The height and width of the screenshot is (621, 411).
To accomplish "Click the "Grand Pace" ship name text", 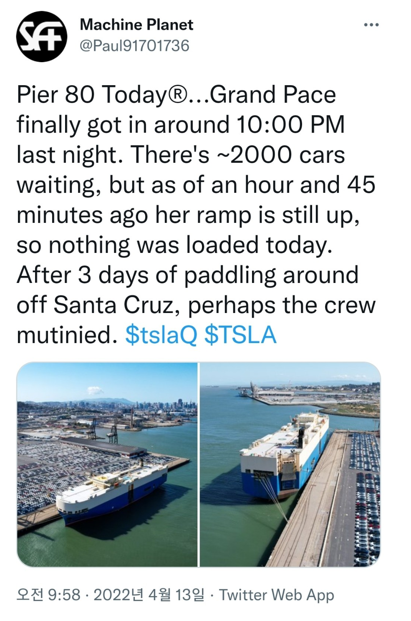I will (x=273, y=94).
